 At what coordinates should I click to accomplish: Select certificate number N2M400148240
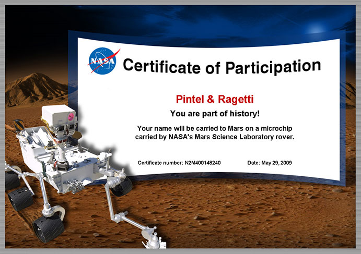(x=203, y=163)
